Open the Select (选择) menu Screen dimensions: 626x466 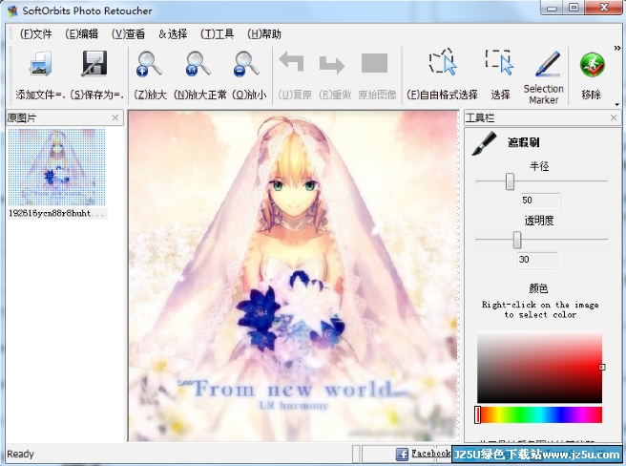click(x=173, y=34)
